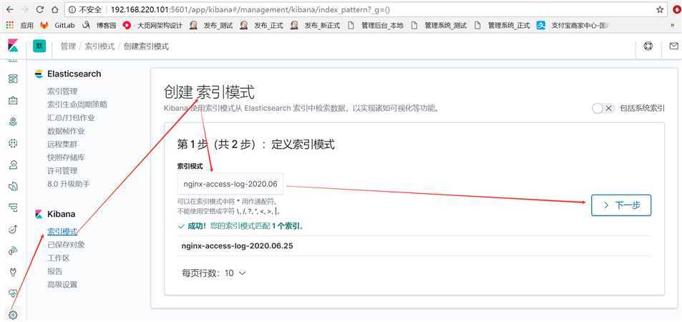Open 索引模式 under Kibana section
The height and width of the screenshot is (322, 682).
(62, 232)
